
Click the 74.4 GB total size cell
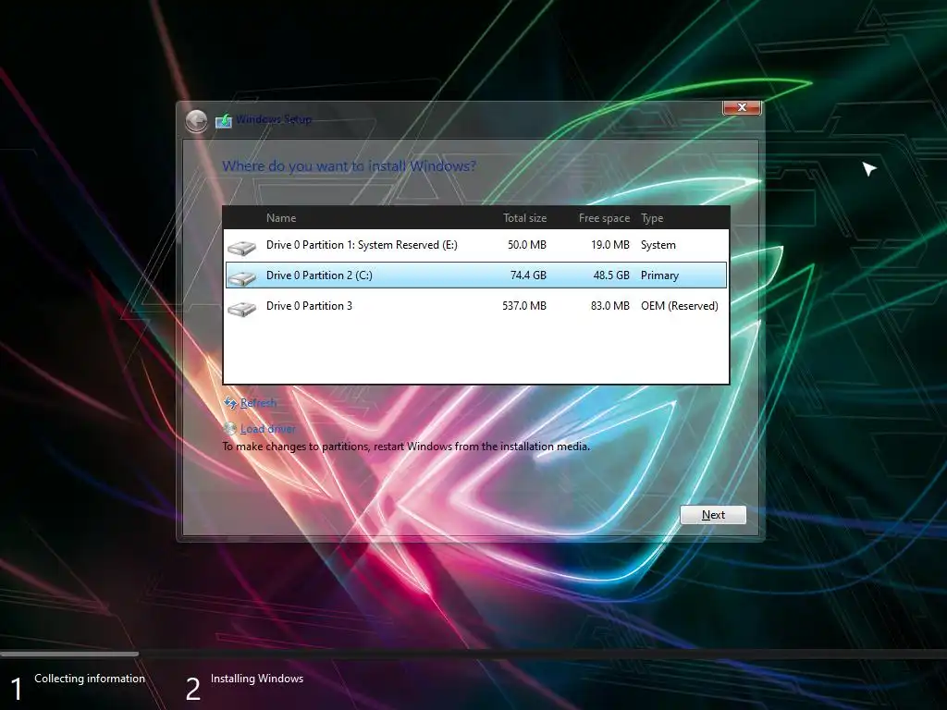click(528, 275)
